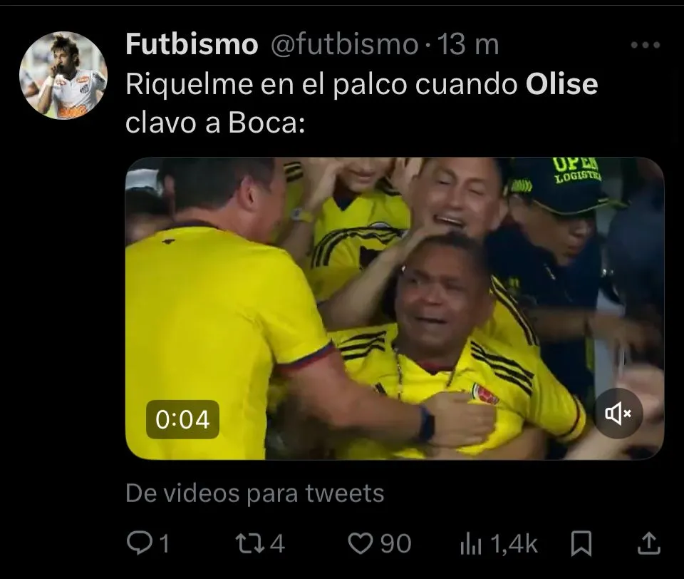The image size is (684, 579).
Task: Click the 1,4k views count
Action: 514,545
